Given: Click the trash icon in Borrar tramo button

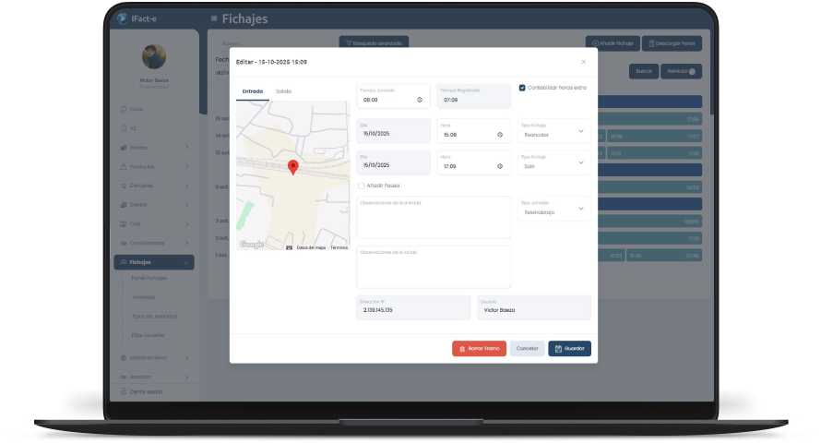Looking at the screenshot, I should click(462, 349).
